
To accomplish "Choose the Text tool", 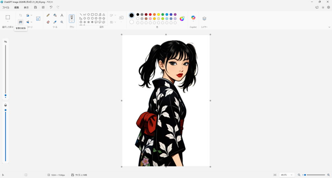I will [62, 15].
